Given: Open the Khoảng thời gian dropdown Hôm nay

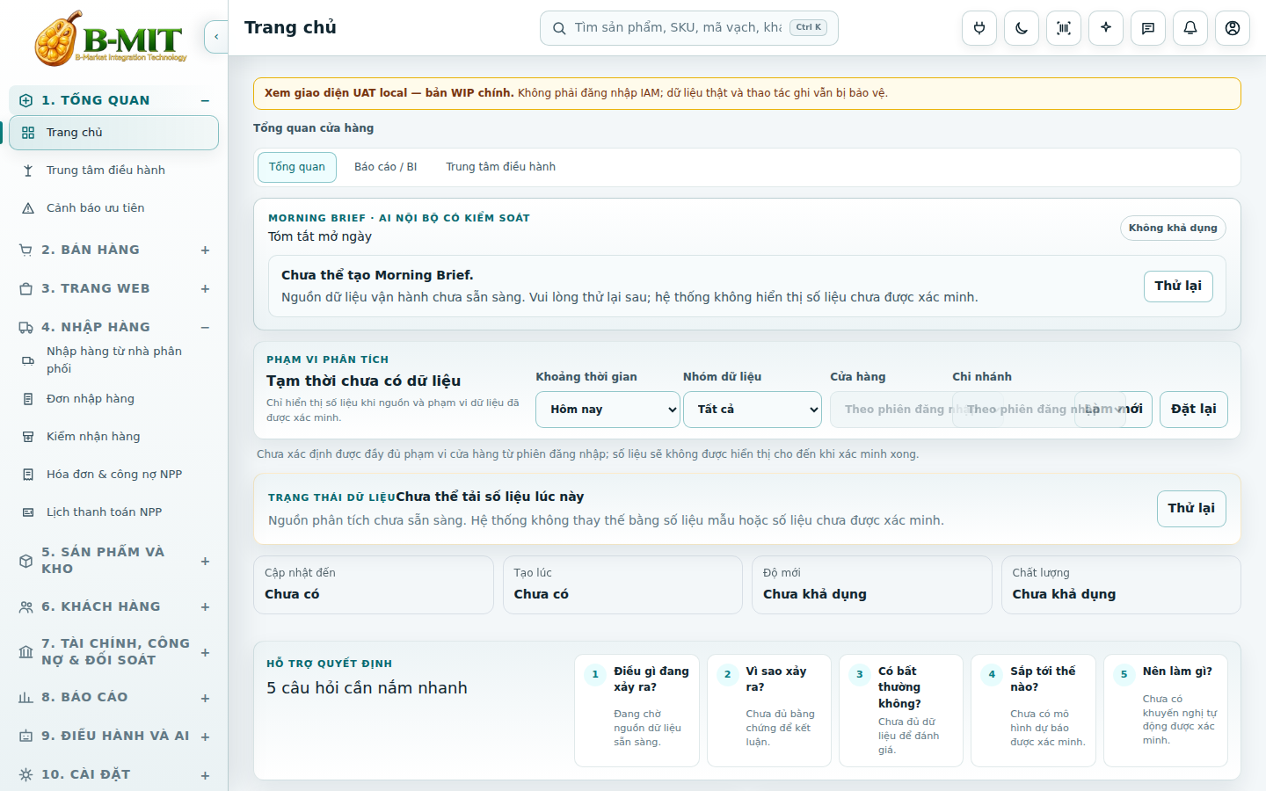Looking at the screenshot, I should [608, 410].
